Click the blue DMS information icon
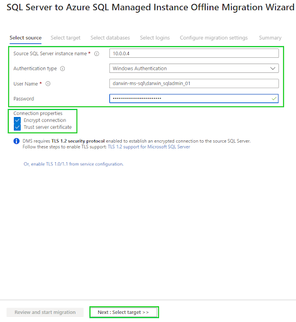This screenshot has height=322, width=296. click(x=16, y=141)
